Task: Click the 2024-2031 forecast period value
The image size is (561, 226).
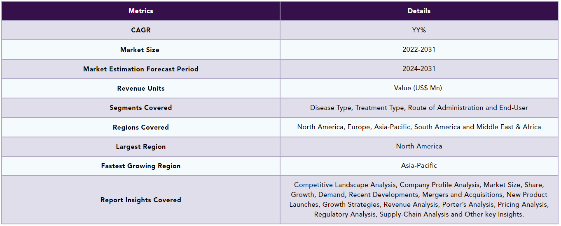Action: [419, 69]
